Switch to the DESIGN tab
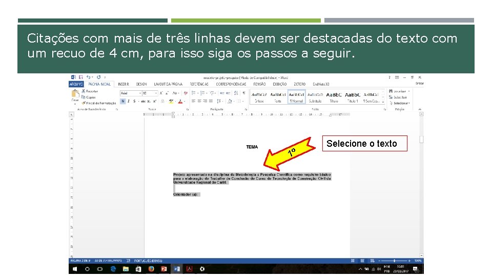Image resolution: width=492 pixels, height=277 pixels. [x=141, y=84]
